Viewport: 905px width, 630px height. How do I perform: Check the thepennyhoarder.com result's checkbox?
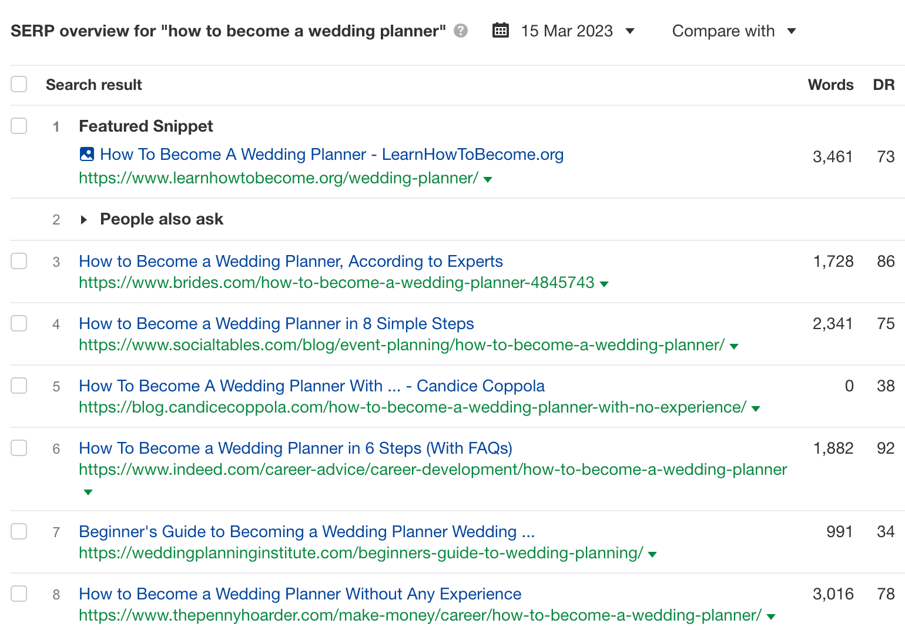[x=18, y=594]
